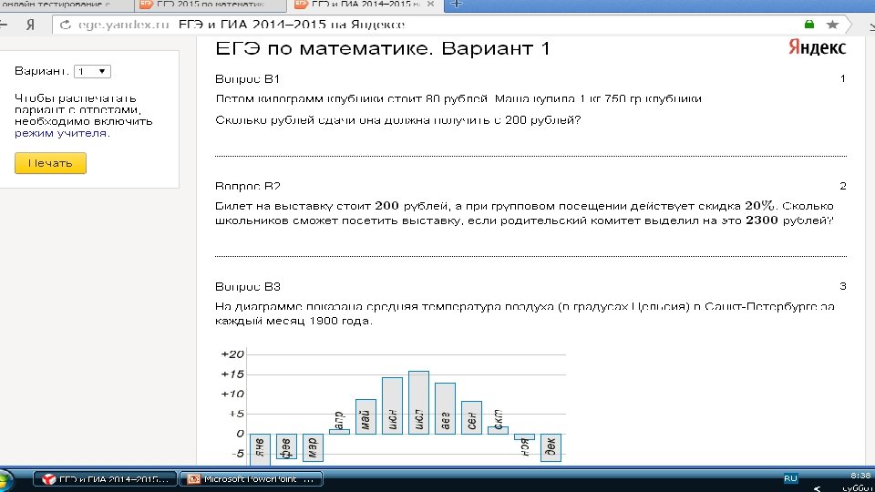The height and width of the screenshot is (492, 875).
Task: Click the Вопрос B1 heading
Action: pos(247,79)
